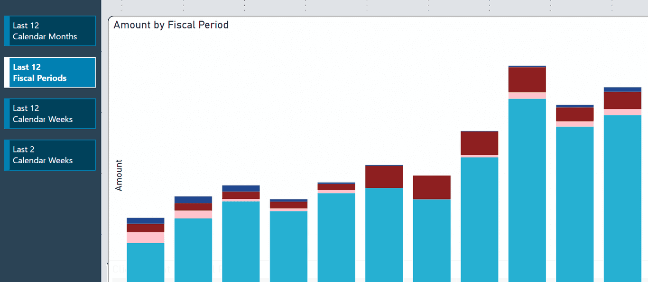
Task: Open the "Last 2 Calendar Weeks" view
Action: [49, 155]
